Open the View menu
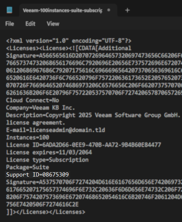The width and height of the screenshot is (182, 222). coord(53,24)
